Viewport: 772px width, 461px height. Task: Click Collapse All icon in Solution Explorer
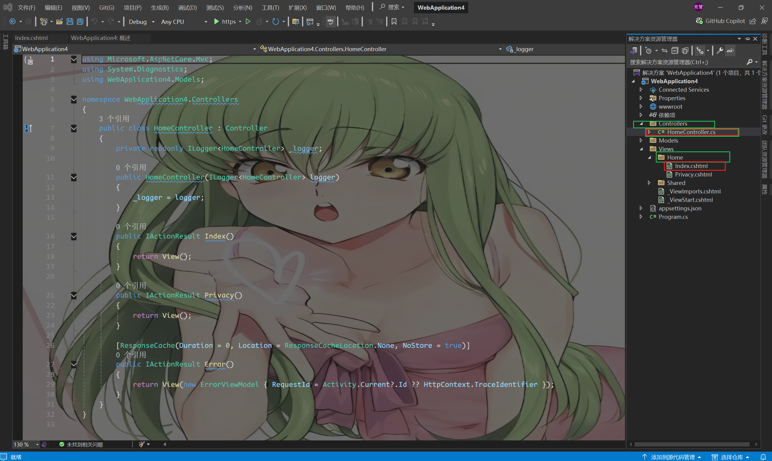(x=675, y=50)
